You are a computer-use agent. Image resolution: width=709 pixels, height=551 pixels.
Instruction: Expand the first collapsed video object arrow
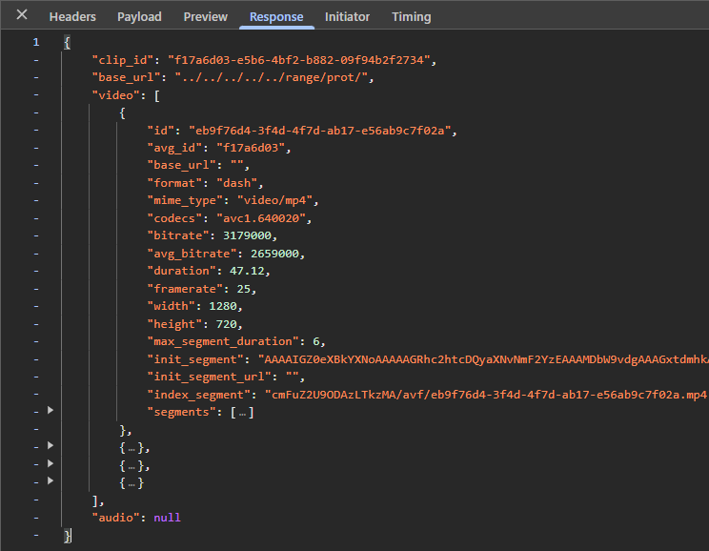(x=51, y=446)
